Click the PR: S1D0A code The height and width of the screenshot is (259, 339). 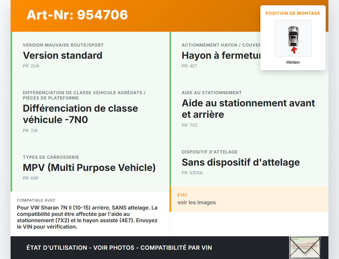pyautogui.click(x=192, y=173)
